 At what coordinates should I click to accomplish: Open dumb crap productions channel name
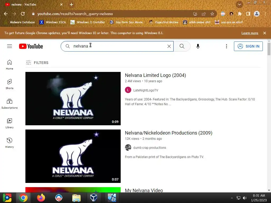click(x=150, y=148)
